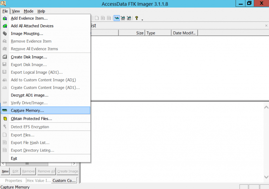The height and width of the screenshot is (189, 269).
Task: Click the FTK Imager app icon in title bar
Action: [x=3, y=3]
